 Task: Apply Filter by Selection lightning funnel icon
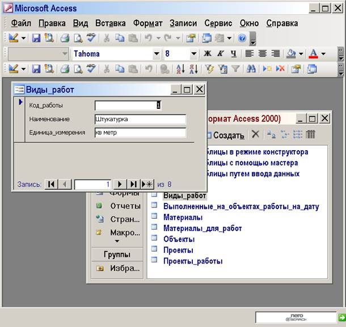[x=209, y=69]
